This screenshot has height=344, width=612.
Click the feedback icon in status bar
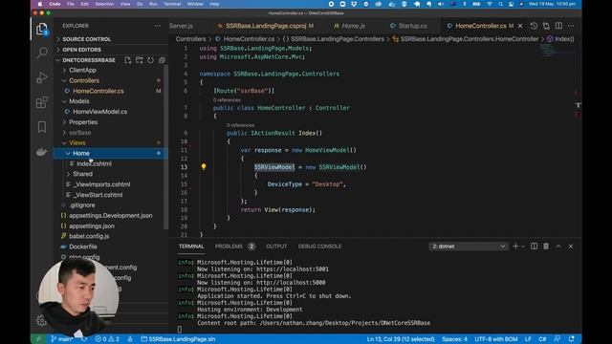click(x=557, y=339)
